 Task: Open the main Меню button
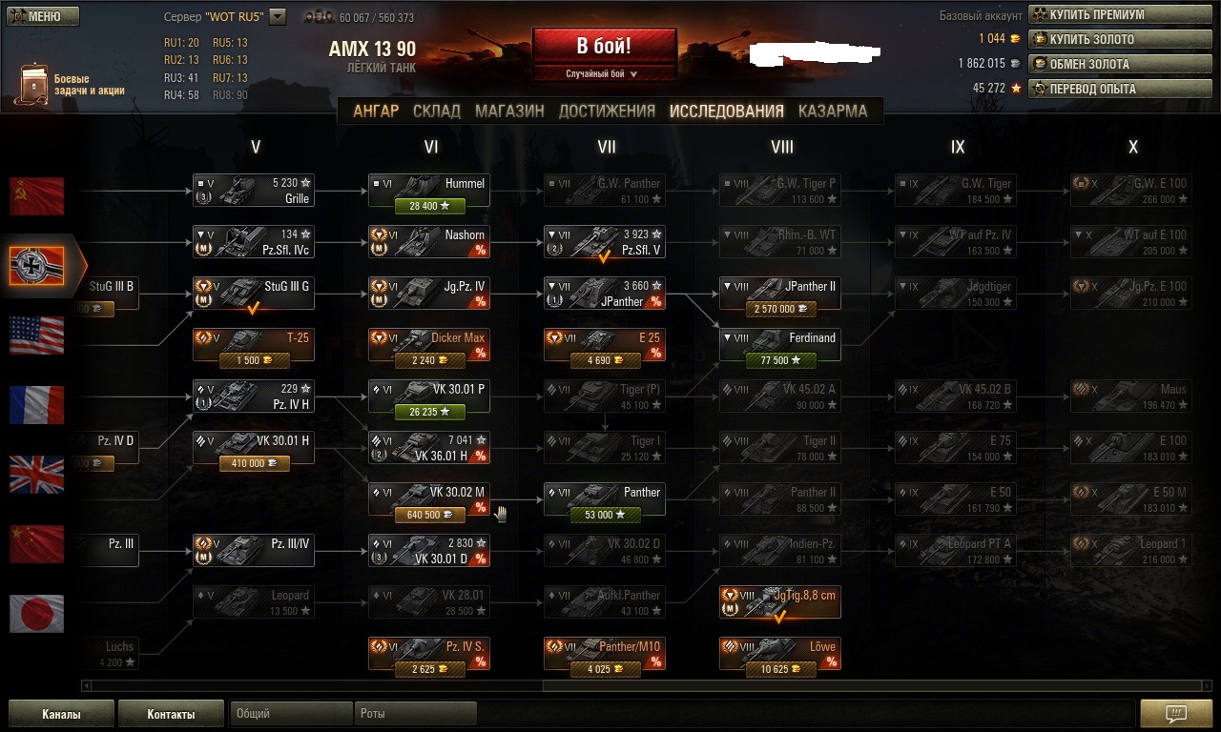[42, 16]
